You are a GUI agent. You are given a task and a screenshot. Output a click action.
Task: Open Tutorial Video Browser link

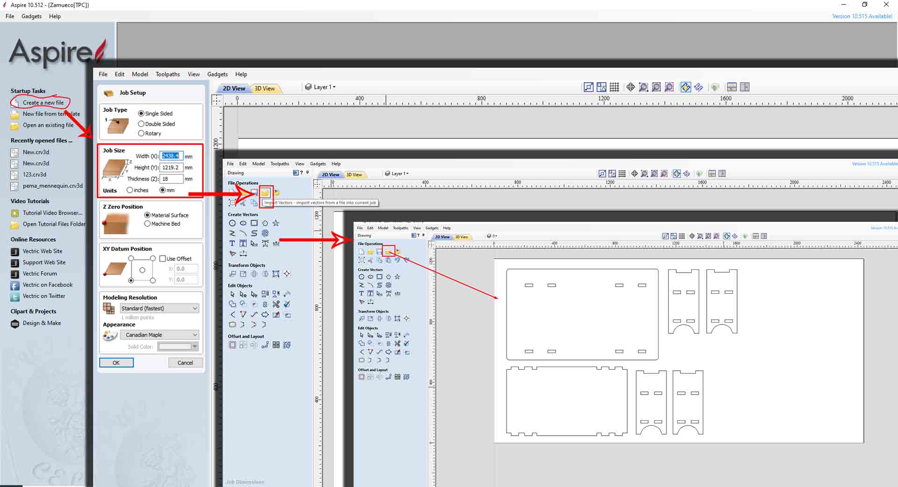(x=52, y=213)
